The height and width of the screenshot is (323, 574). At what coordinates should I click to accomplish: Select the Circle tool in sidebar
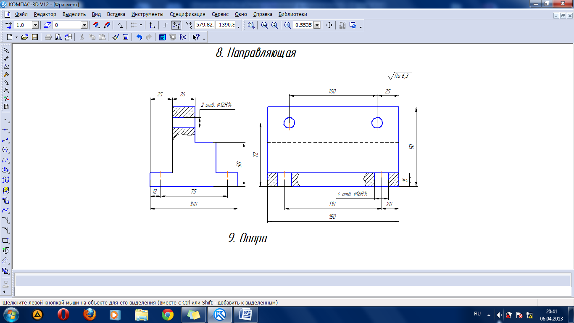click(x=6, y=150)
